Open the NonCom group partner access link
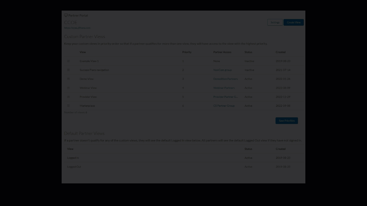The width and height of the screenshot is (367, 206). point(222,70)
